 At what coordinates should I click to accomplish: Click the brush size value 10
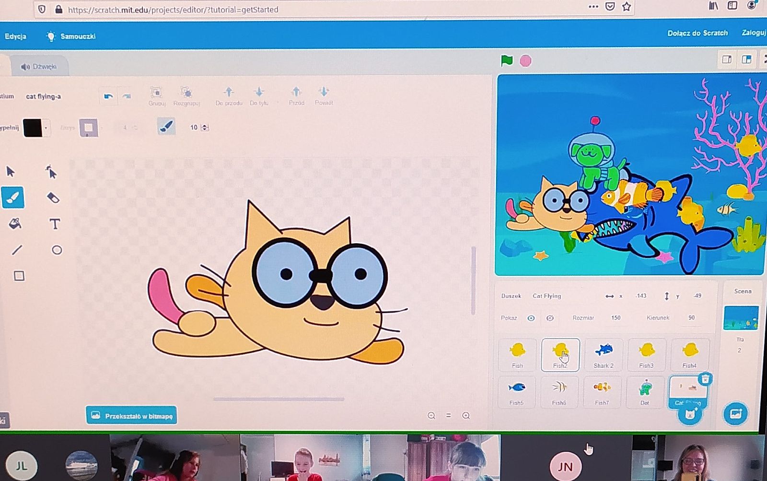click(194, 128)
